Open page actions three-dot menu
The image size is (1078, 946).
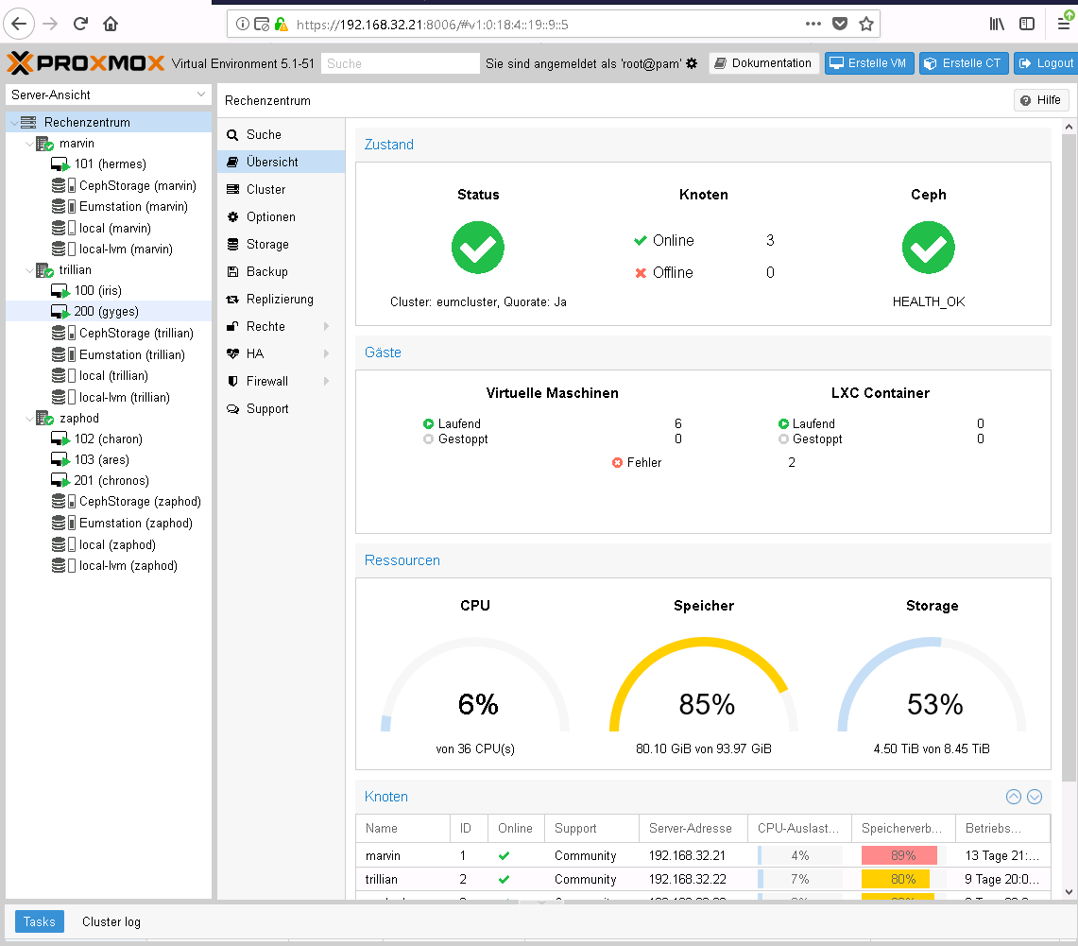click(x=813, y=24)
